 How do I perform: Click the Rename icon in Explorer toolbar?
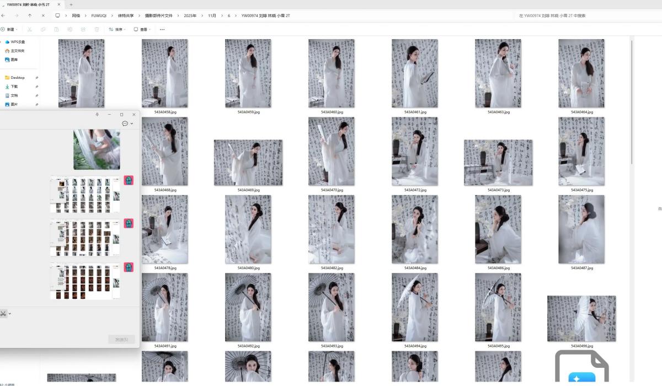coord(70,29)
